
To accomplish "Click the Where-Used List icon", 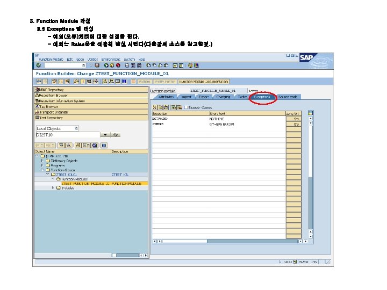I will point(96,82).
